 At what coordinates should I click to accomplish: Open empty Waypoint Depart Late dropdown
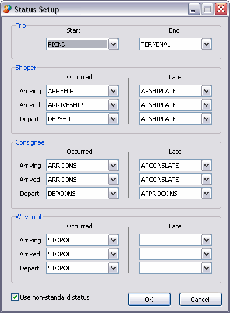coord(207,268)
